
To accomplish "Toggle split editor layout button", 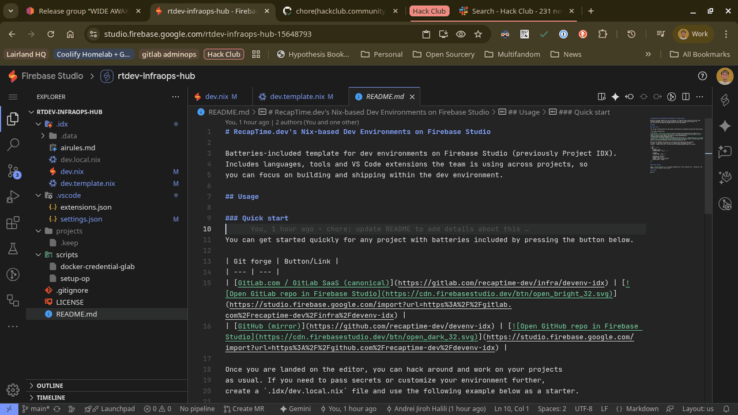I will (686, 97).
